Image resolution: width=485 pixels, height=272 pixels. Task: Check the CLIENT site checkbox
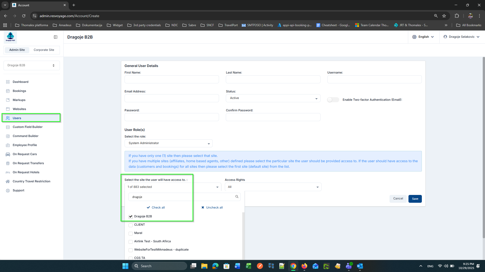coord(131,225)
